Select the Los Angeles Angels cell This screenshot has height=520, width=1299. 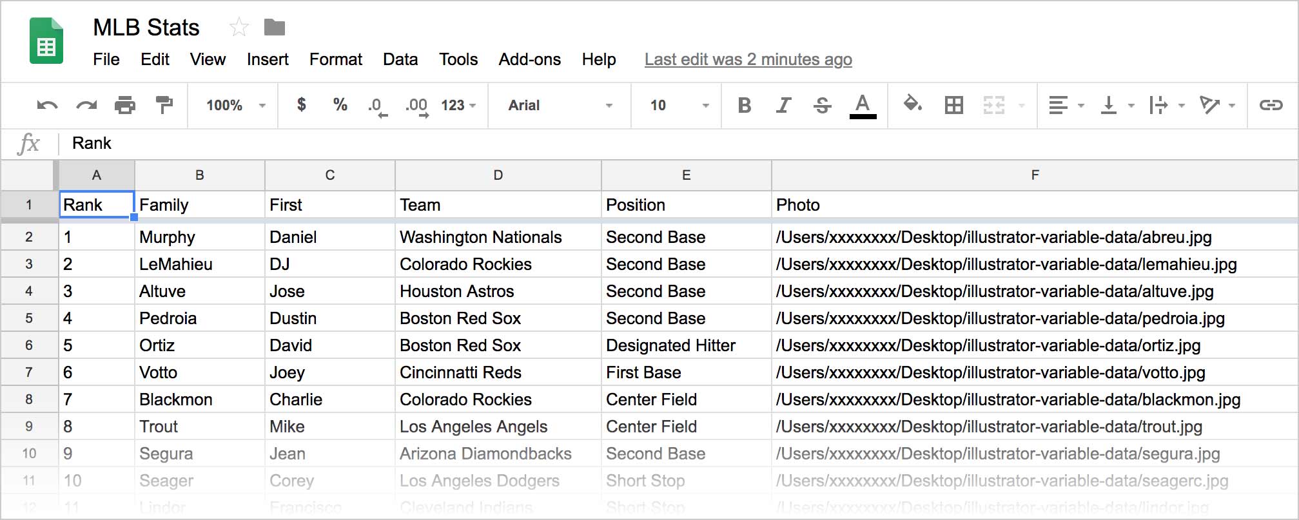[498, 427]
